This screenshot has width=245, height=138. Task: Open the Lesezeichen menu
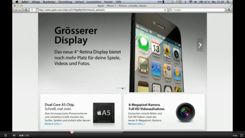(x=94, y=2)
